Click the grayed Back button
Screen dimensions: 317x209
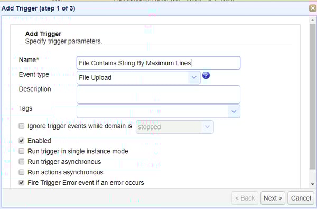coord(245,198)
